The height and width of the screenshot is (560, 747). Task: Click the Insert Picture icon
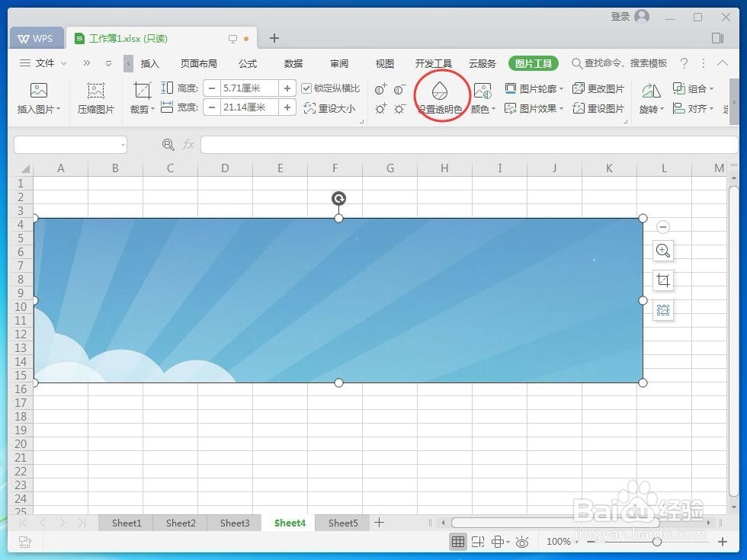pyautogui.click(x=37, y=90)
